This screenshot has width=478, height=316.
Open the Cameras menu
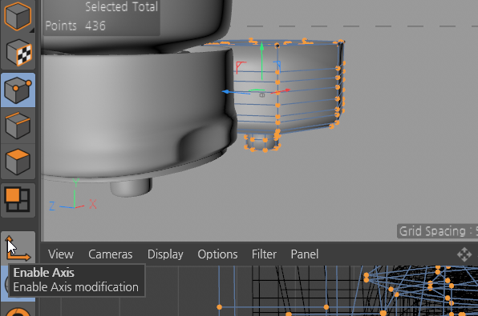coord(111,254)
